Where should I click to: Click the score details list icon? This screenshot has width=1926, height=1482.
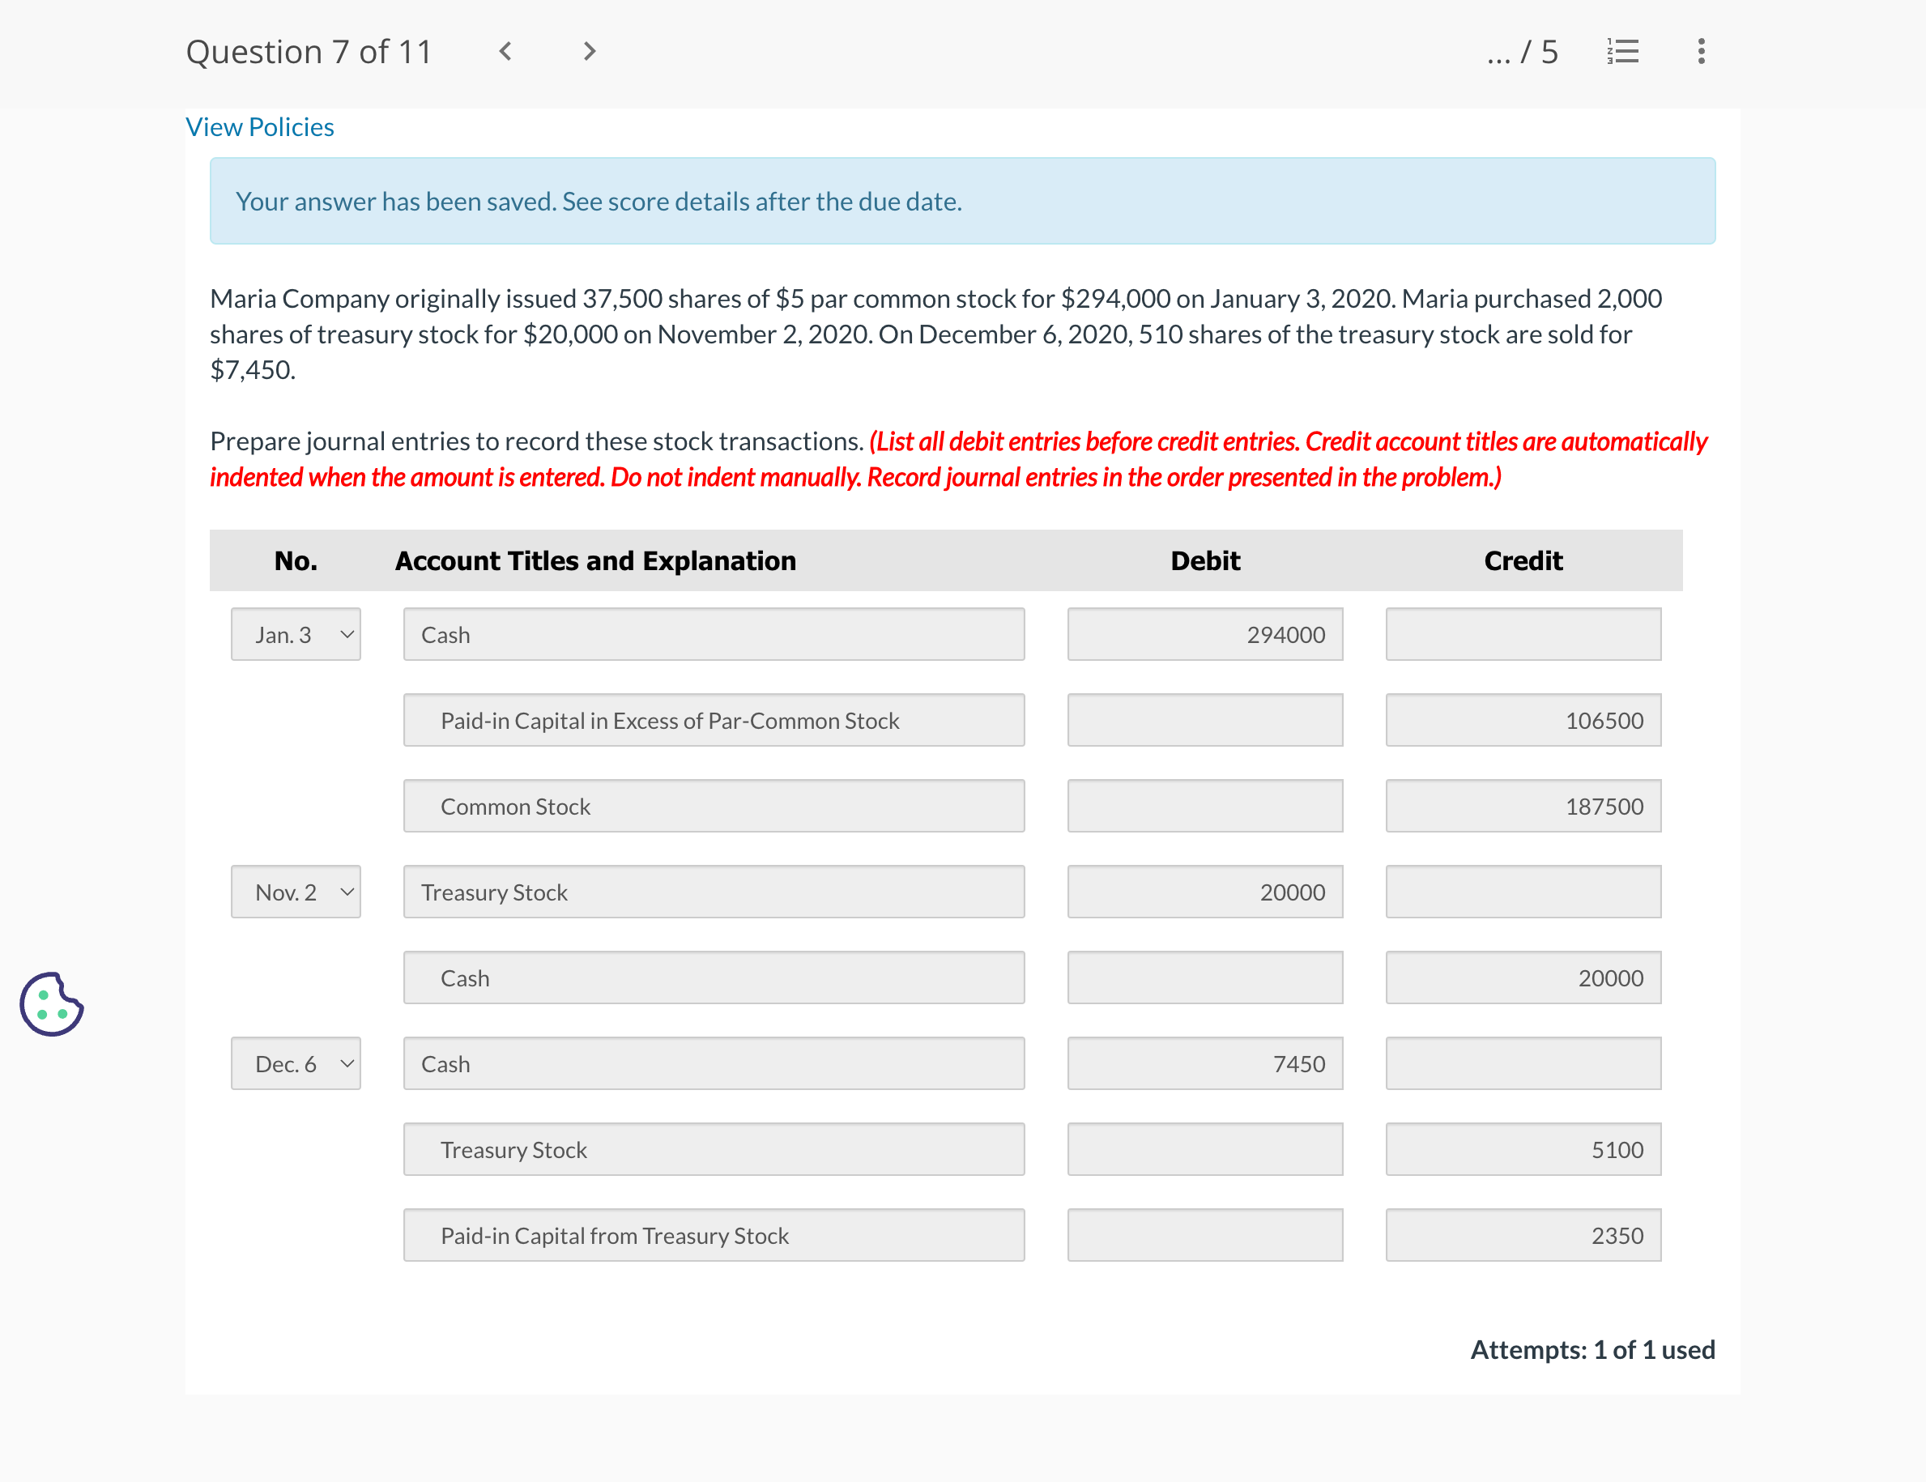(1626, 51)
